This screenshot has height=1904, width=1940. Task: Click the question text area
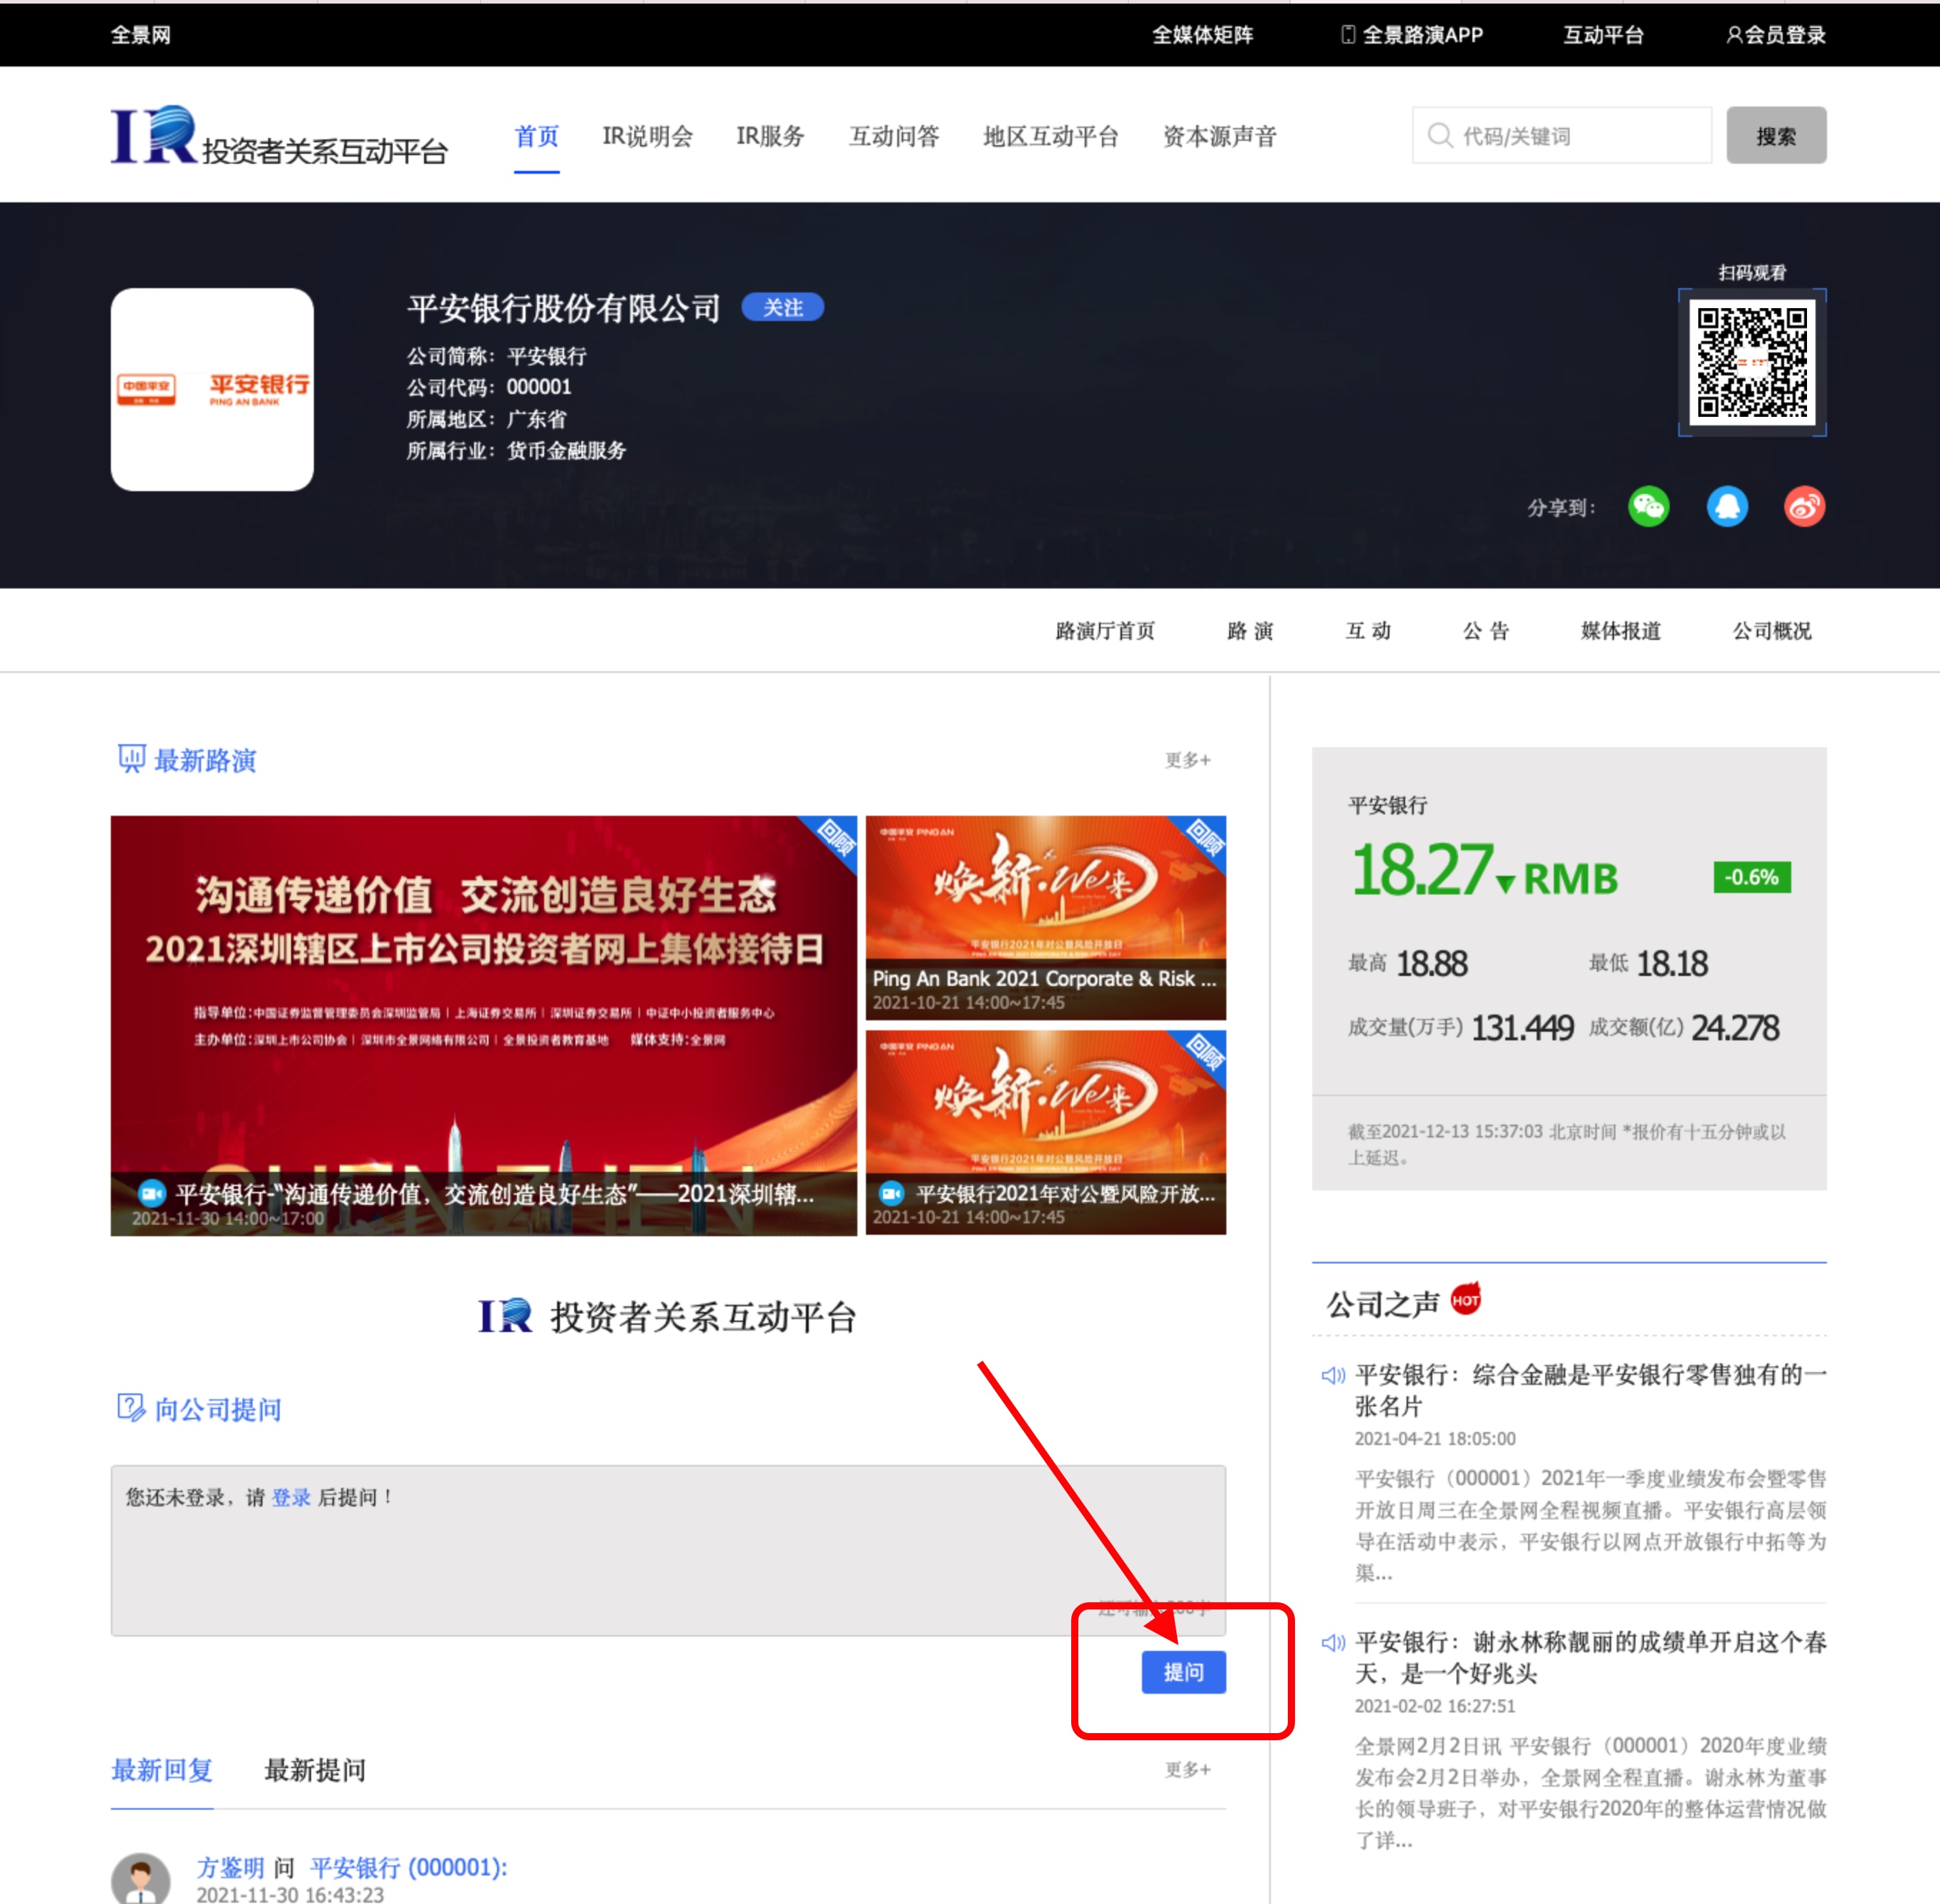point(668,1550)
